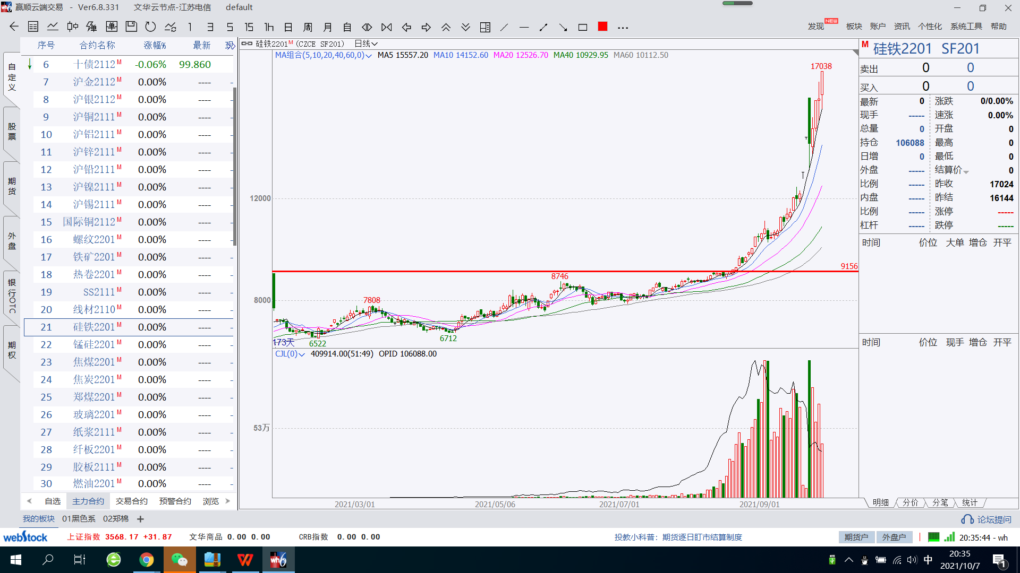Click the double up chevron icon
This screenshot has width=1020, height=573.
[446, 27]
